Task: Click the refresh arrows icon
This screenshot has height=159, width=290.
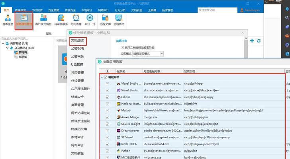Action: pyautogui.click(x=259, y=41)
